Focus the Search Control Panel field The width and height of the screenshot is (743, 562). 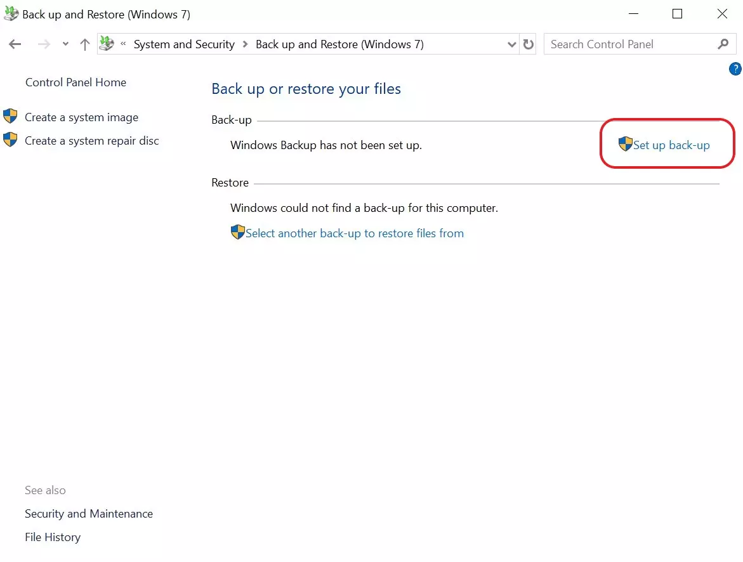point(628,44)
